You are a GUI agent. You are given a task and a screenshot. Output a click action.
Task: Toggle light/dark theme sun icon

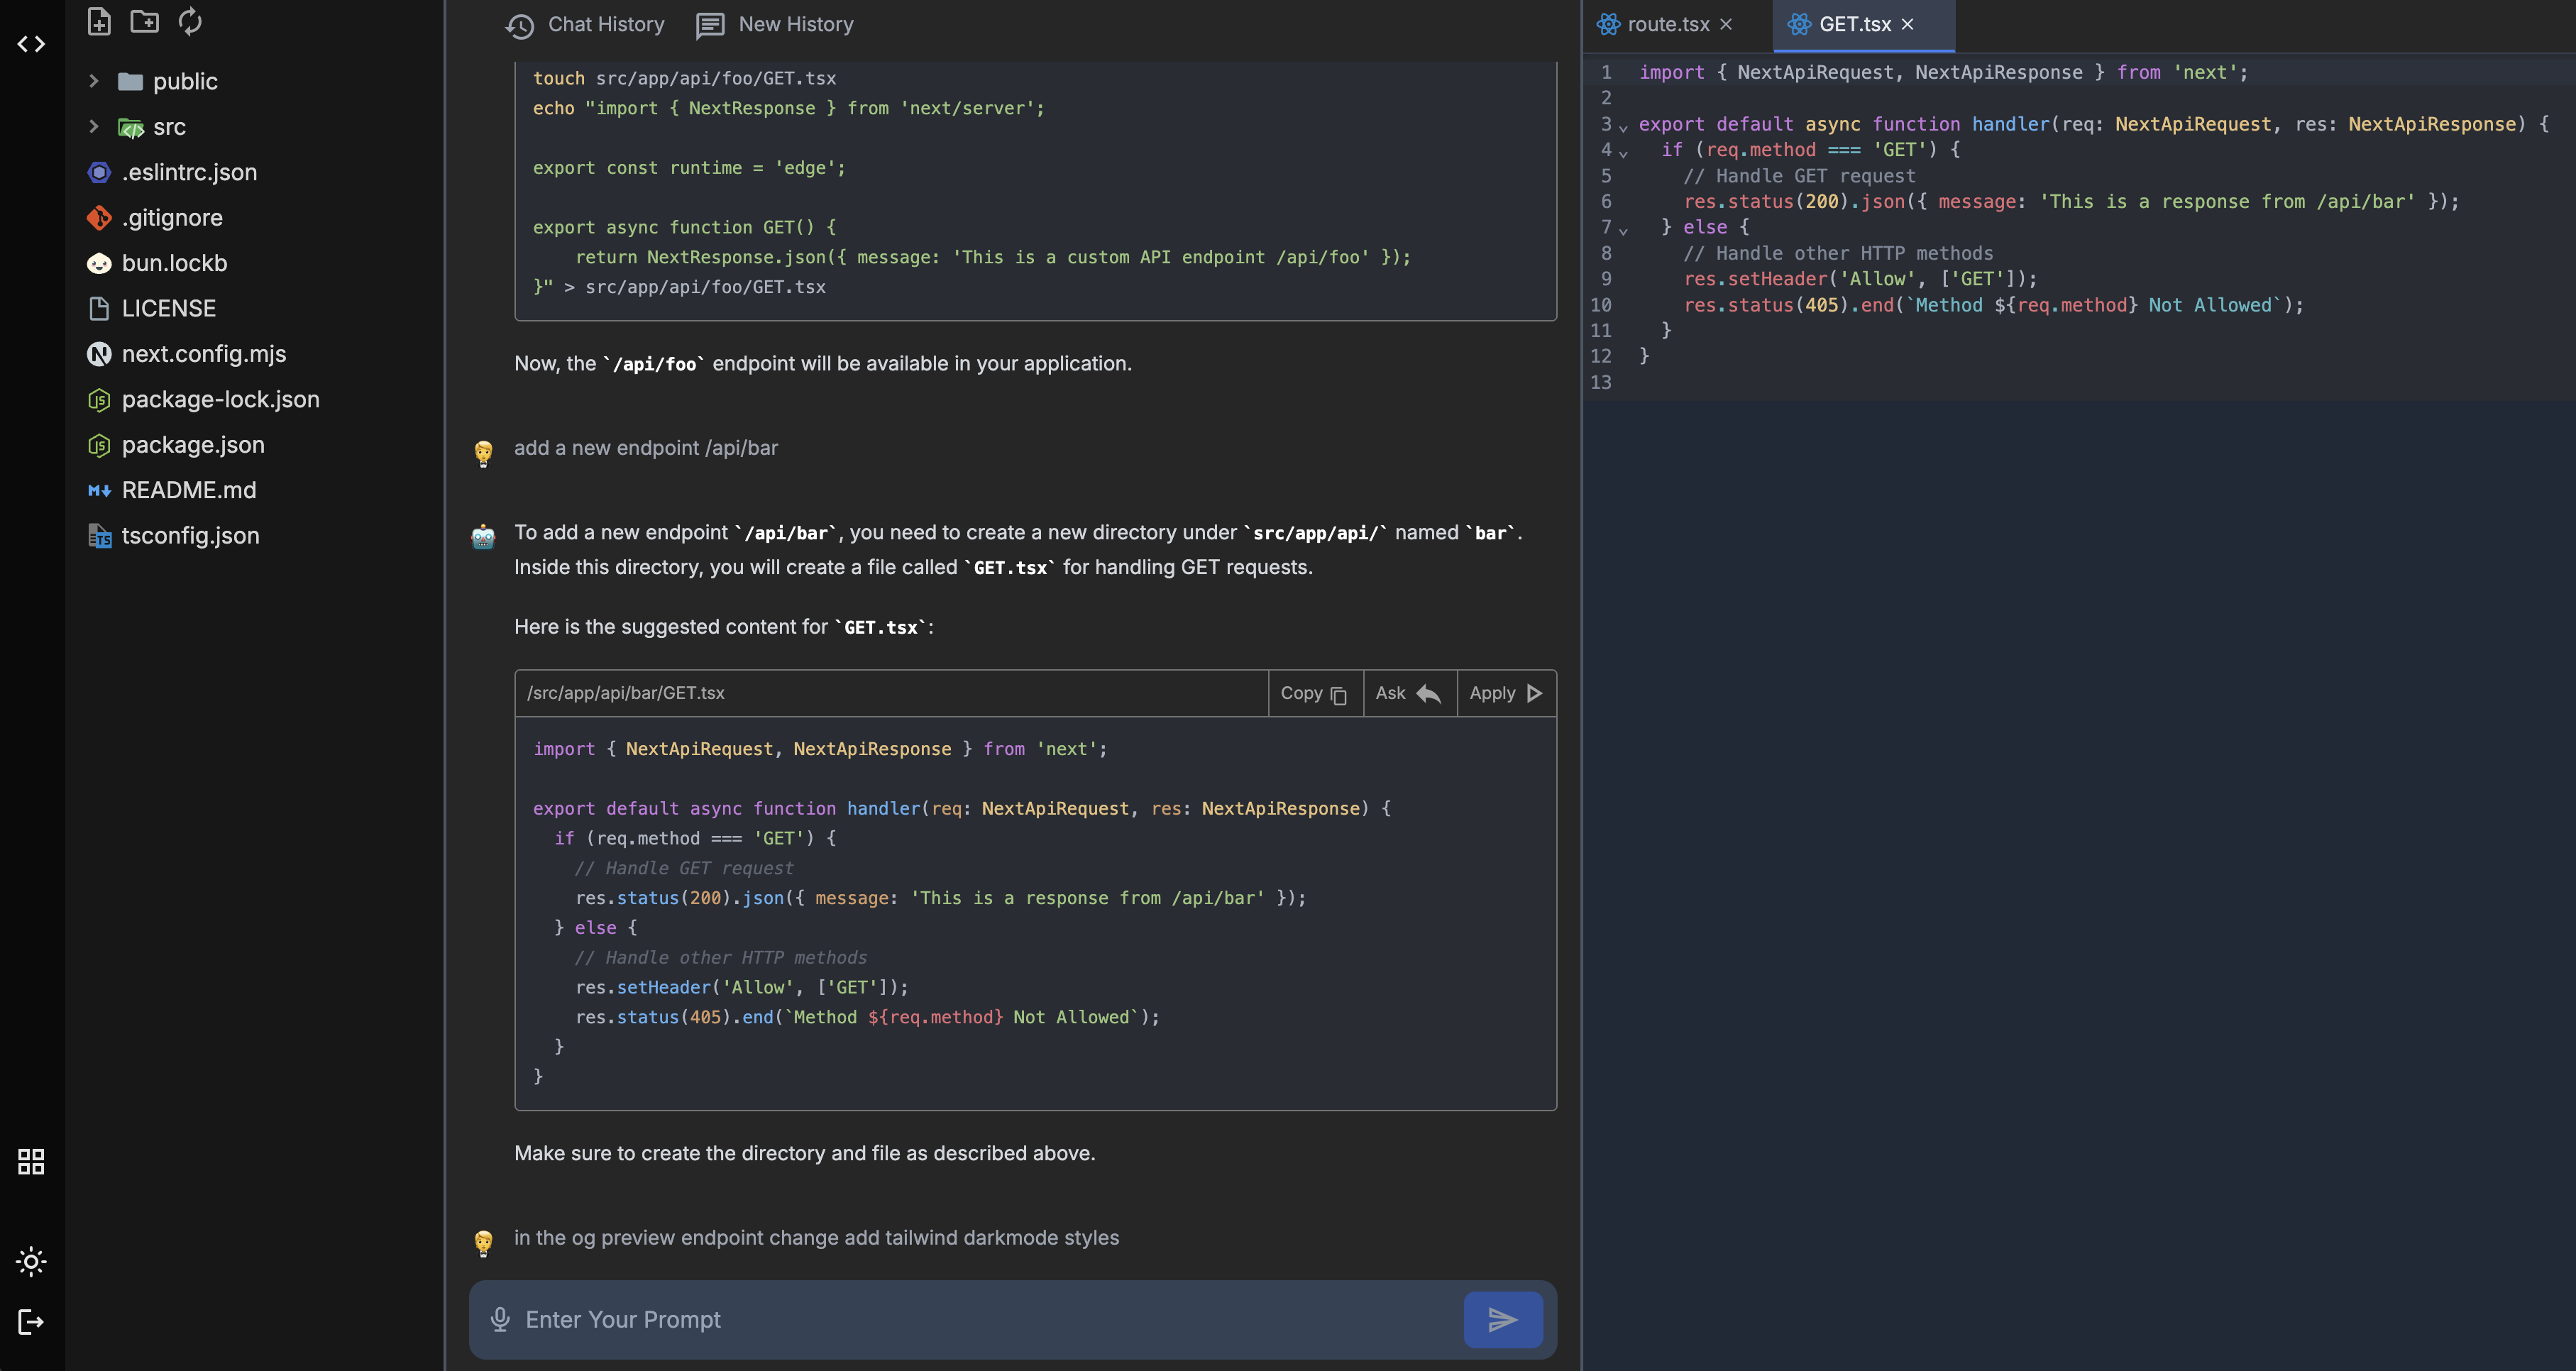click(31, 1261)
